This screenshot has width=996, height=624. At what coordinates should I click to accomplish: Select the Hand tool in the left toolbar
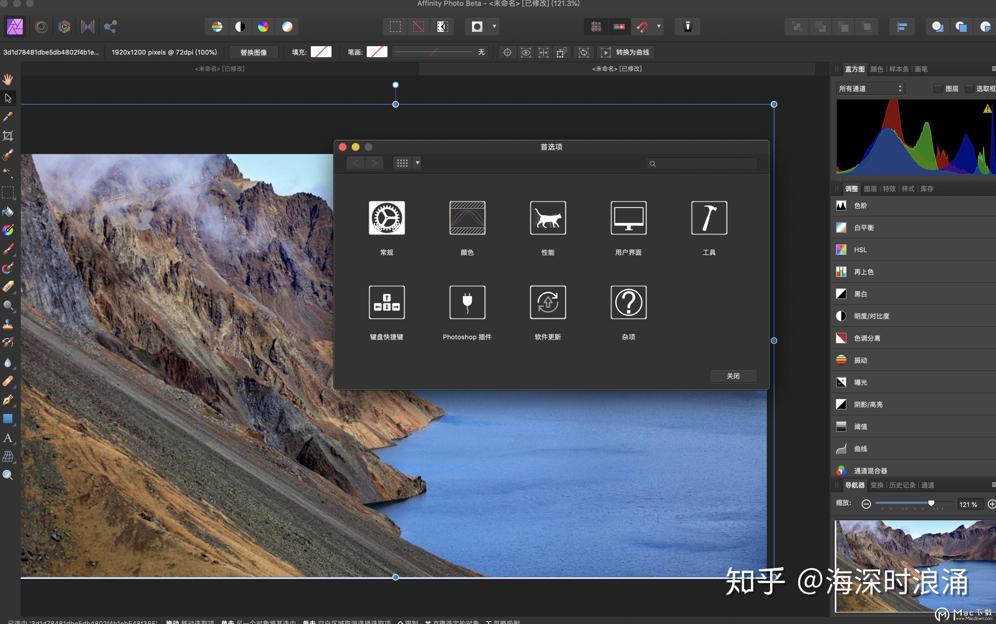[x=8, y=79]
